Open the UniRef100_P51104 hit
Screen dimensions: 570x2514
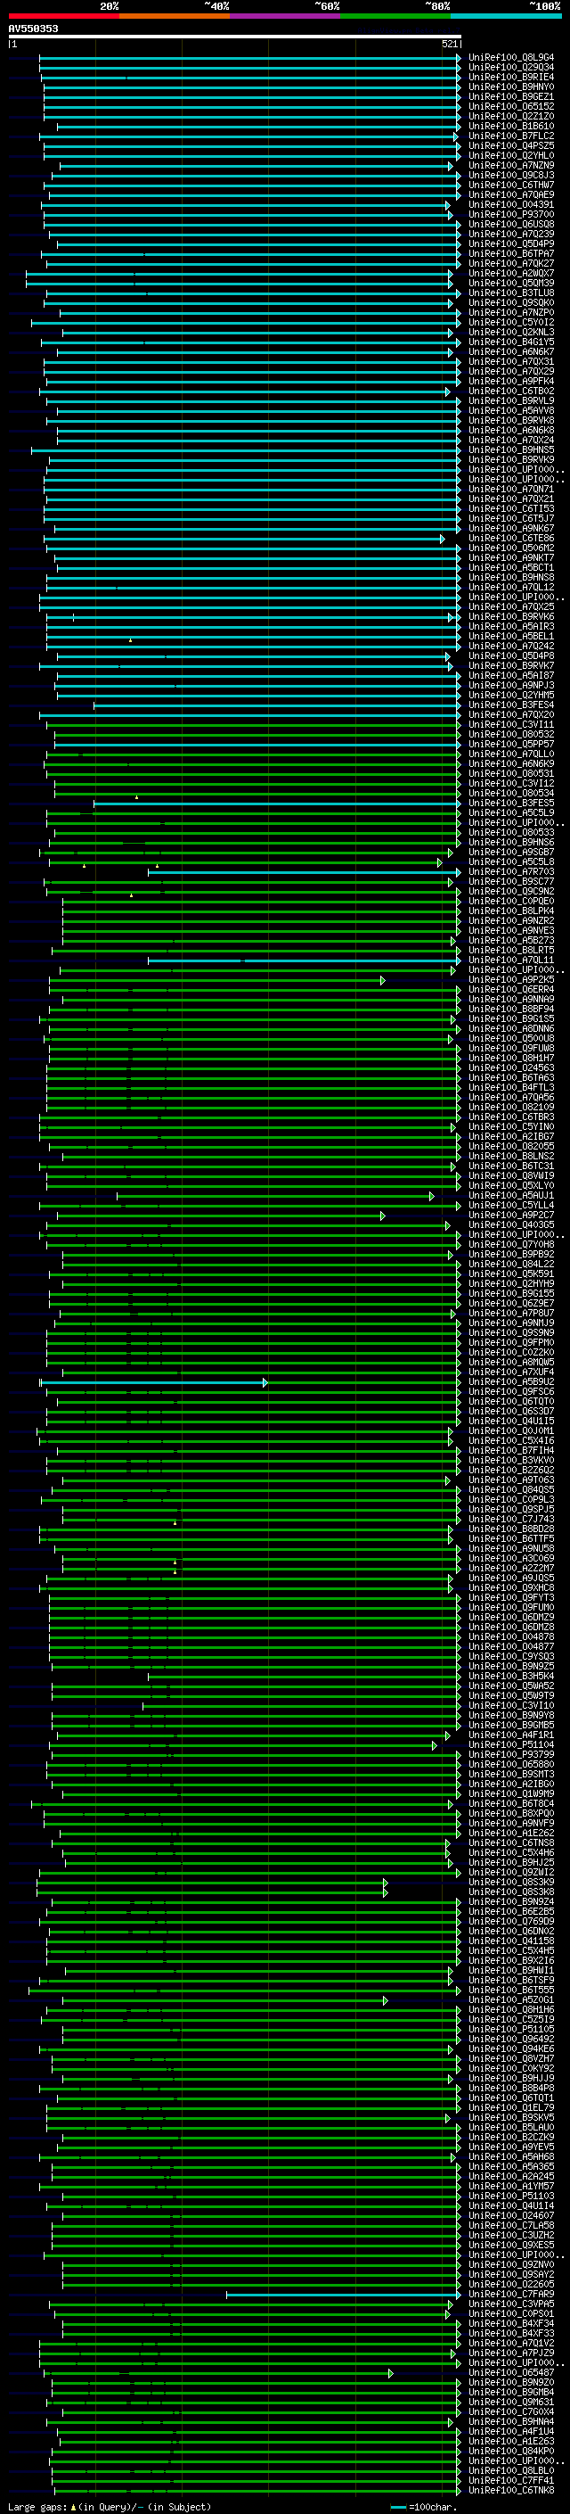(511, 1744)
